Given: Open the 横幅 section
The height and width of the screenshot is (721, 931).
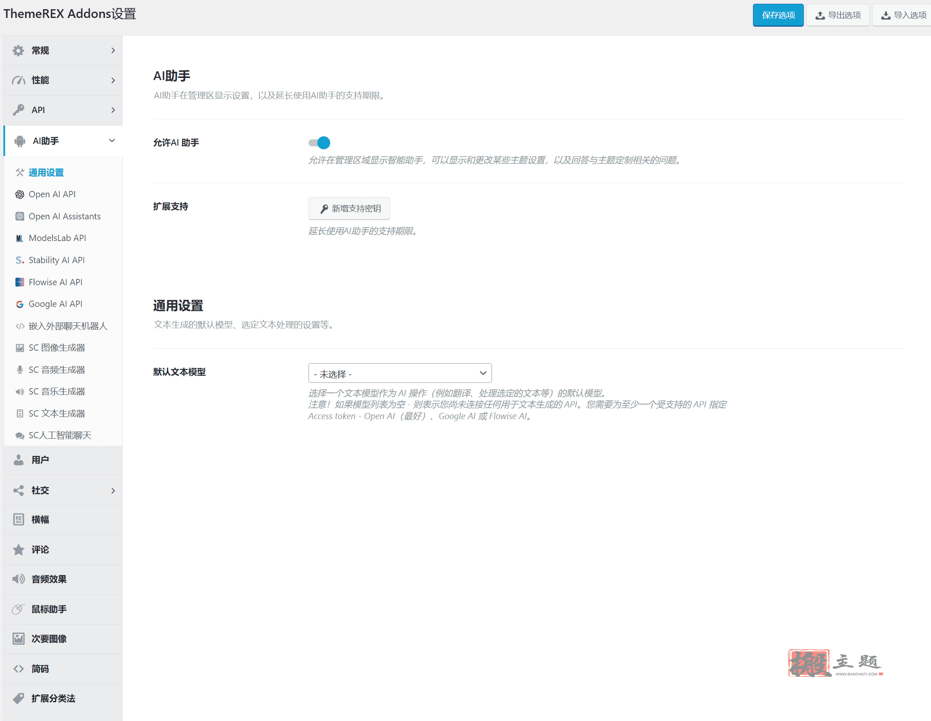Looking at the screenshot, I should [63, 520].
